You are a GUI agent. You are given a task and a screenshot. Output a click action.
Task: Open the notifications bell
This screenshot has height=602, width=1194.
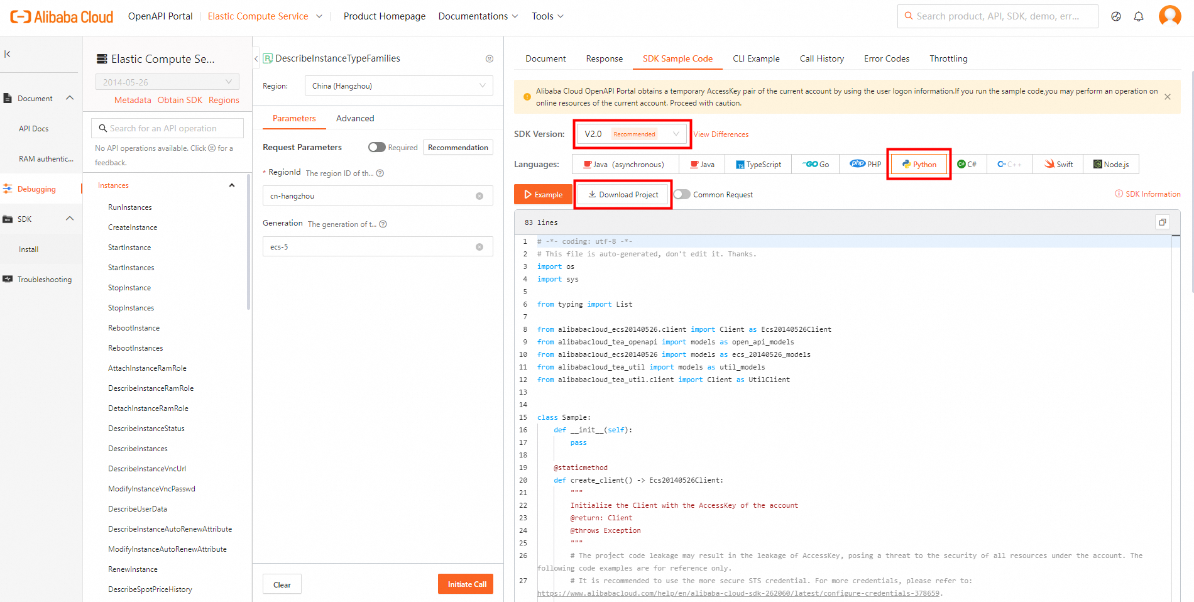tap(1139, 17)
